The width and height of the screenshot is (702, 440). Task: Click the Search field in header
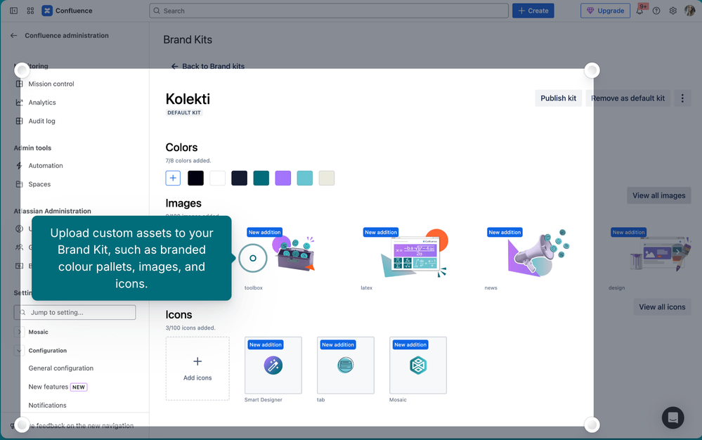329,11
